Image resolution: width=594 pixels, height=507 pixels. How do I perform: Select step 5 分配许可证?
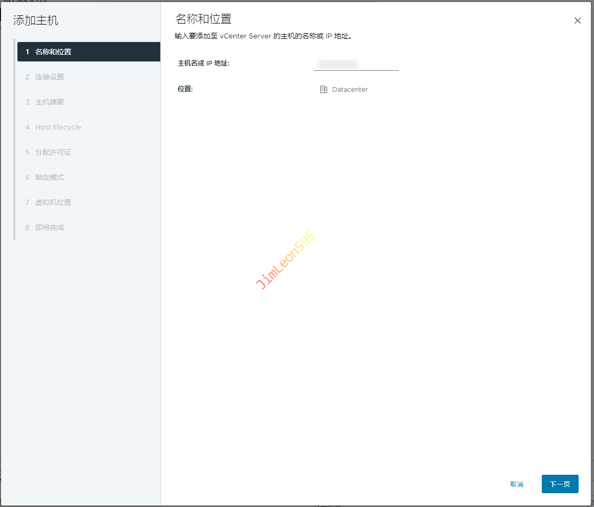(53, 152)
